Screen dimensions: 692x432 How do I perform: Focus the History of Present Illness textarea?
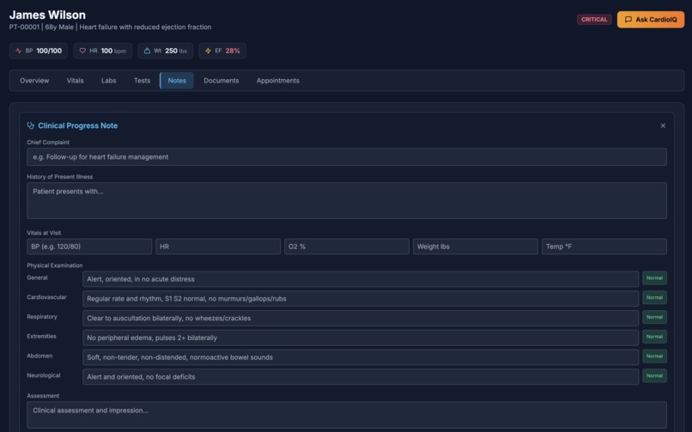point(347,201)
